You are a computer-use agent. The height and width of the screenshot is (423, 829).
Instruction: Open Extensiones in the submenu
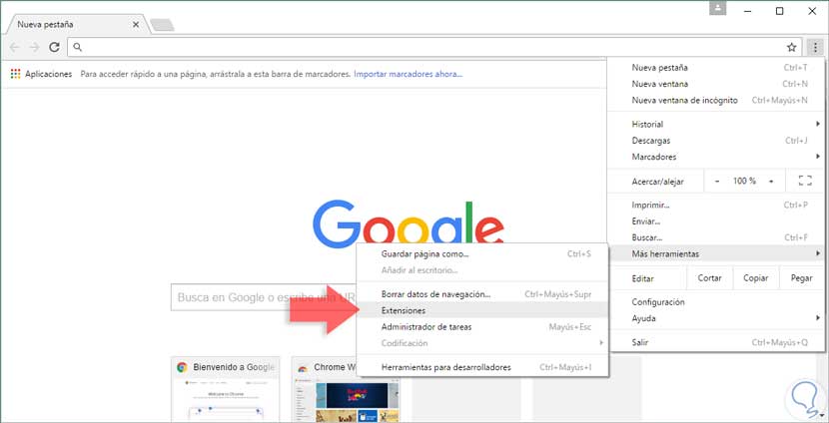pos(482,310)
